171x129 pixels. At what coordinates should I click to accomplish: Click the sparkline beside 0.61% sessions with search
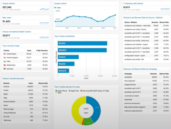pyautogui.click(x=165, y=9)
